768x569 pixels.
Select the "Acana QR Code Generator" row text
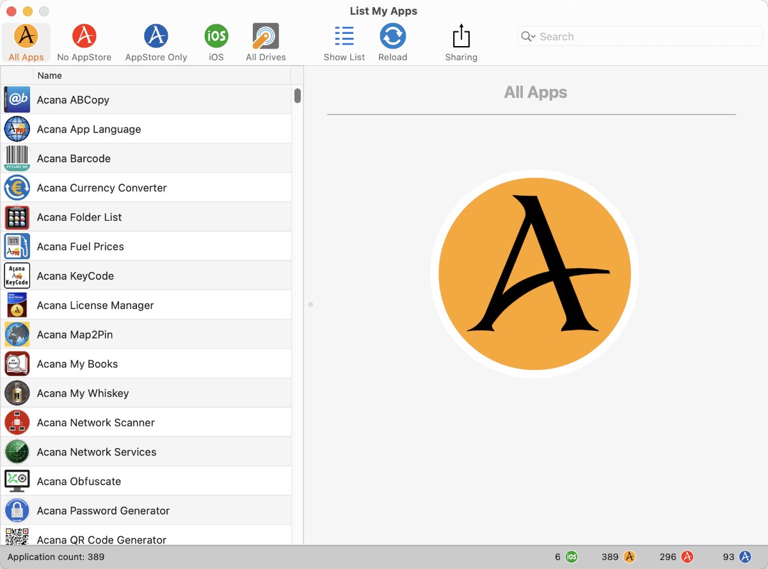pos(102,540)
